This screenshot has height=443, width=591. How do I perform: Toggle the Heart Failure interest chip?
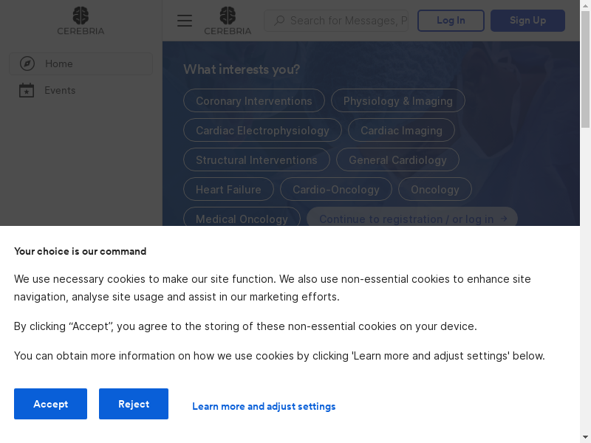[228, 190]
